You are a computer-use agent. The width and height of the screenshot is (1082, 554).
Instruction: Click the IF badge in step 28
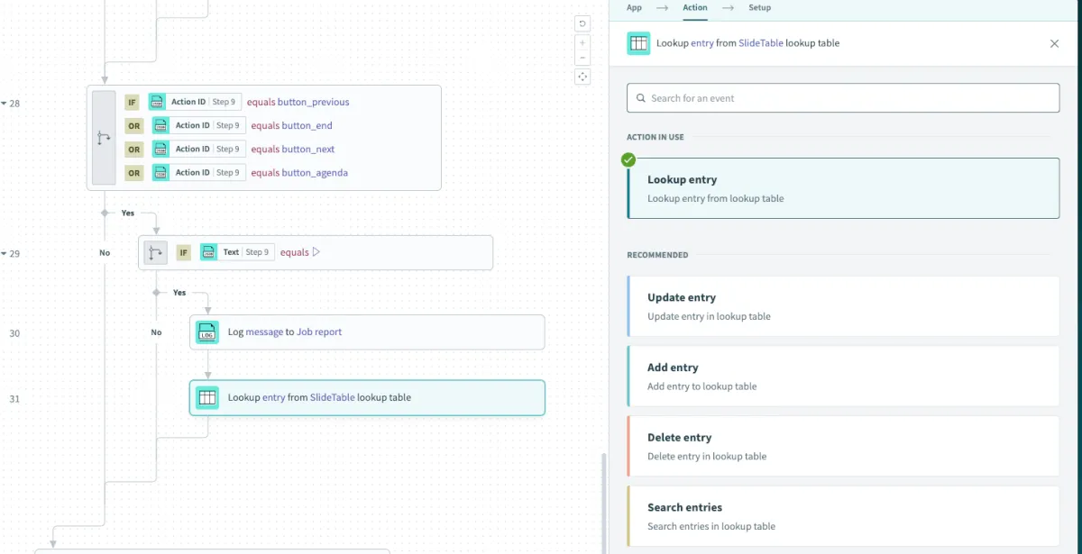132,102
